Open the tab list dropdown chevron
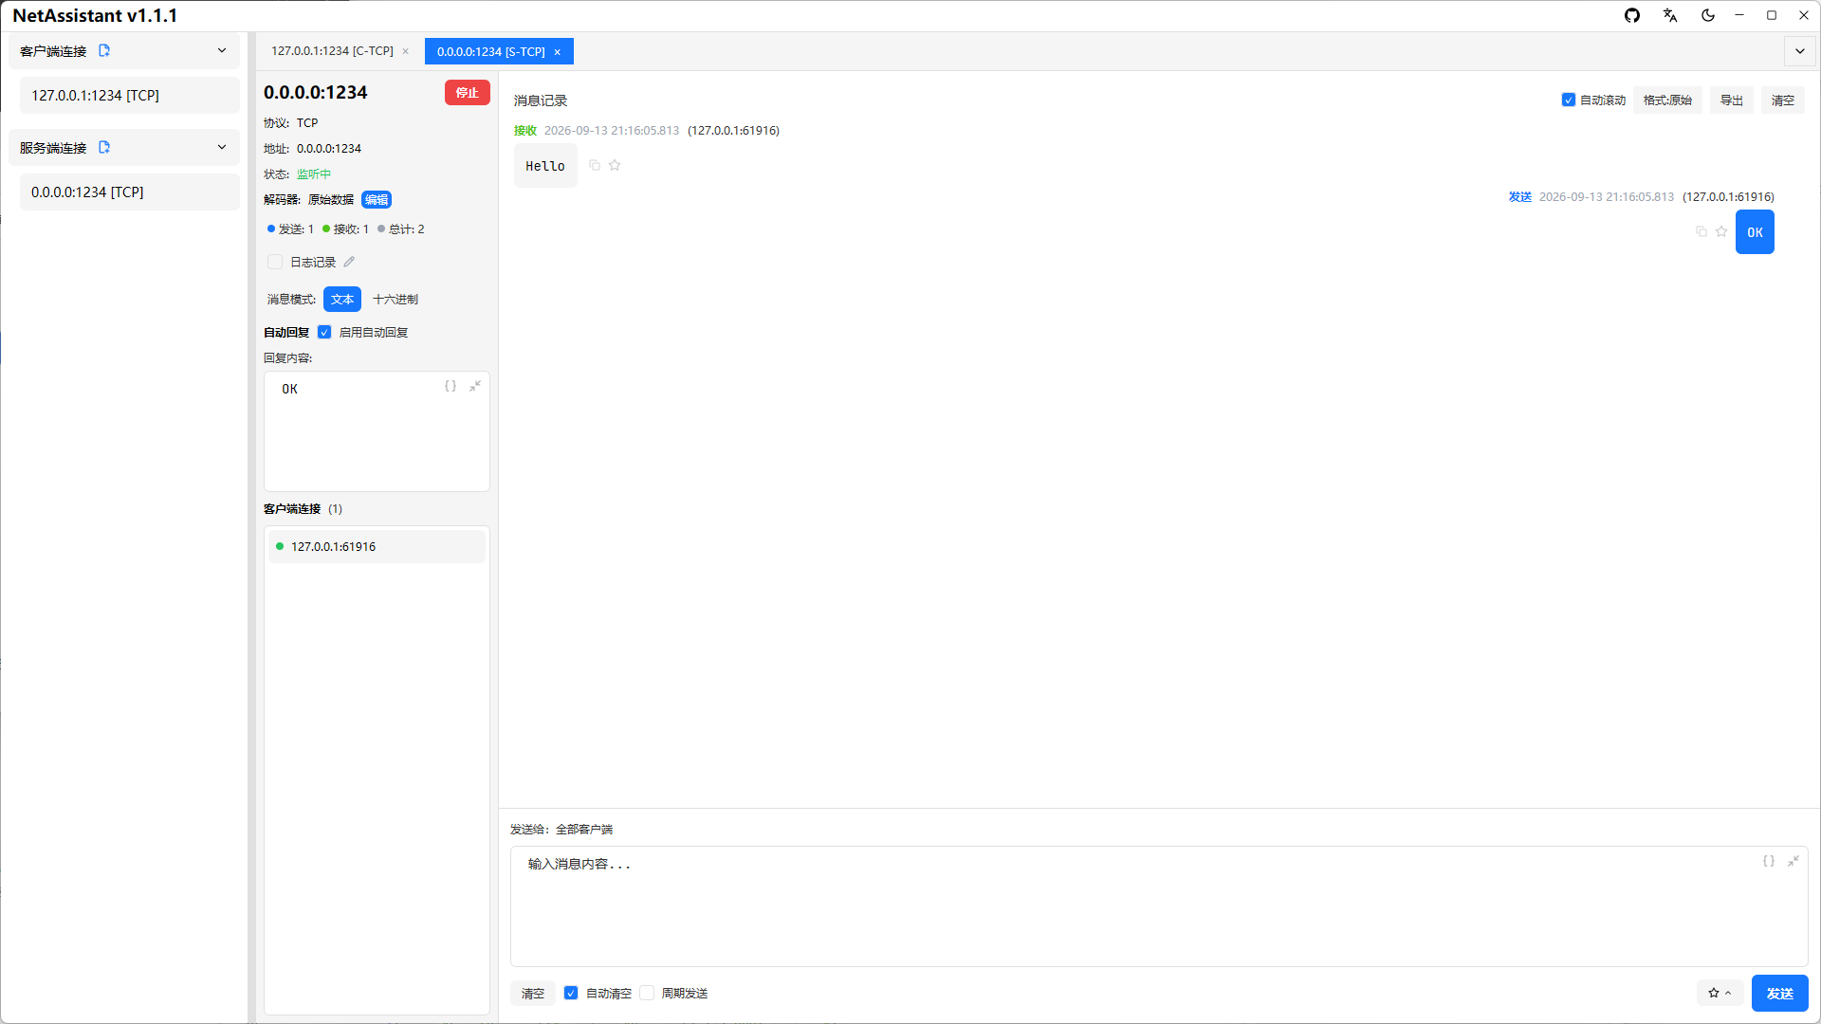Screen dimensions: 1821x1024 (x=1800, y=51)
